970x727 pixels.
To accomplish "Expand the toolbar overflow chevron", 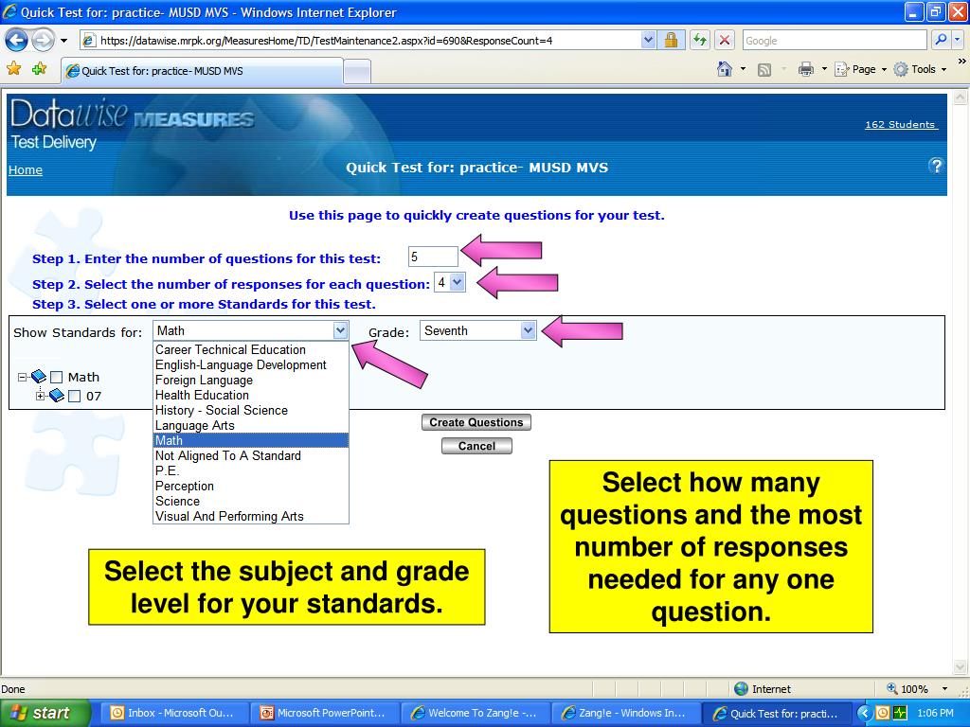I will tap(962, 62).
